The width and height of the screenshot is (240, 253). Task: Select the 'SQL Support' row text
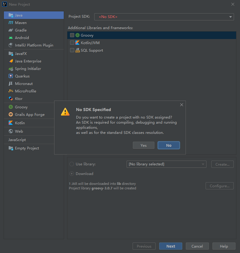92,50
